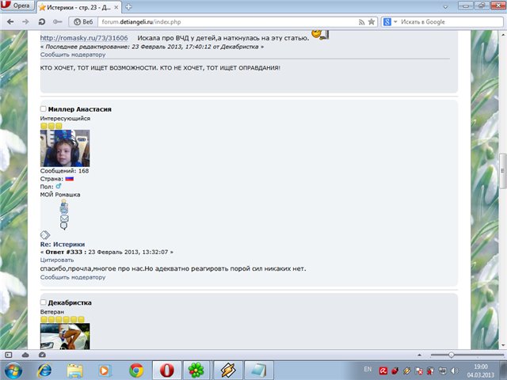The height and width of the screenshot is (380, 507).
Task: Open Миллер Анастасия avatar image
Action: [x=65, y=148]
